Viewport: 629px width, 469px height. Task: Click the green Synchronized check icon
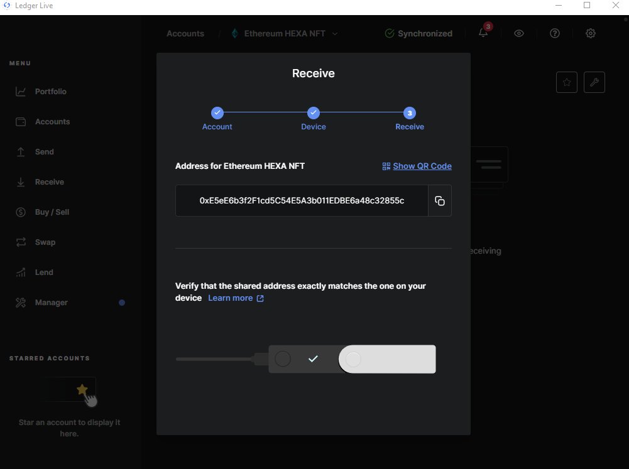pyautogui.click(x=389, y=34)
